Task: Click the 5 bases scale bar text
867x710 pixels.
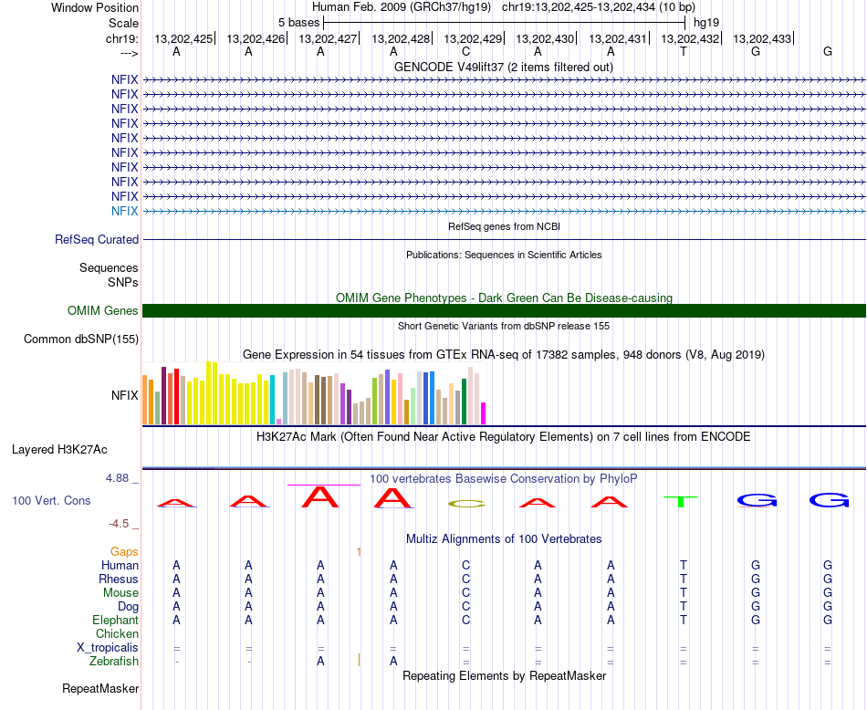Action: click(x=298, y=23)
